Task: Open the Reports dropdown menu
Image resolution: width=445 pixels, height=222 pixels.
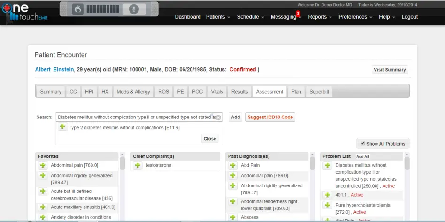Action: 320,17
